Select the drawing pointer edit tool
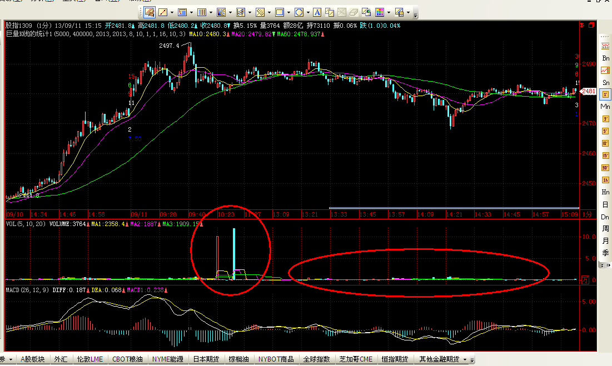 point(149,12)
